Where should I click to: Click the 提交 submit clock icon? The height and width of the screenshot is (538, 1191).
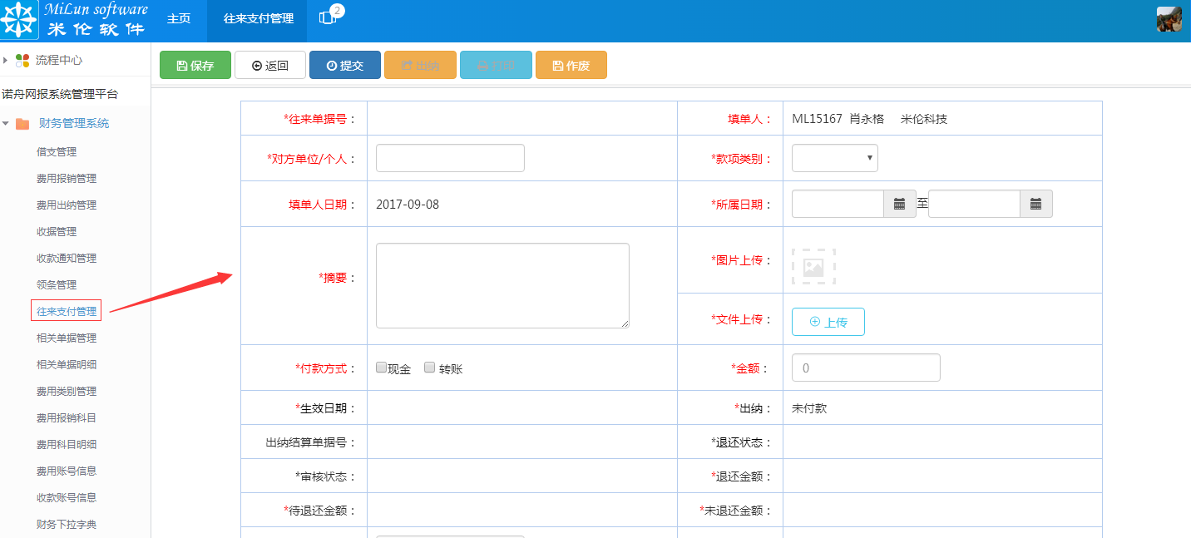pos(331,64)
